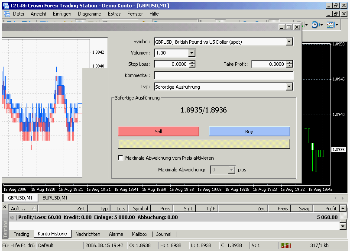The height and width of the screenshot is (251, 350).
Task: Open the Diagramme menu
Action: pyautogui.click(x=89, y=14)
